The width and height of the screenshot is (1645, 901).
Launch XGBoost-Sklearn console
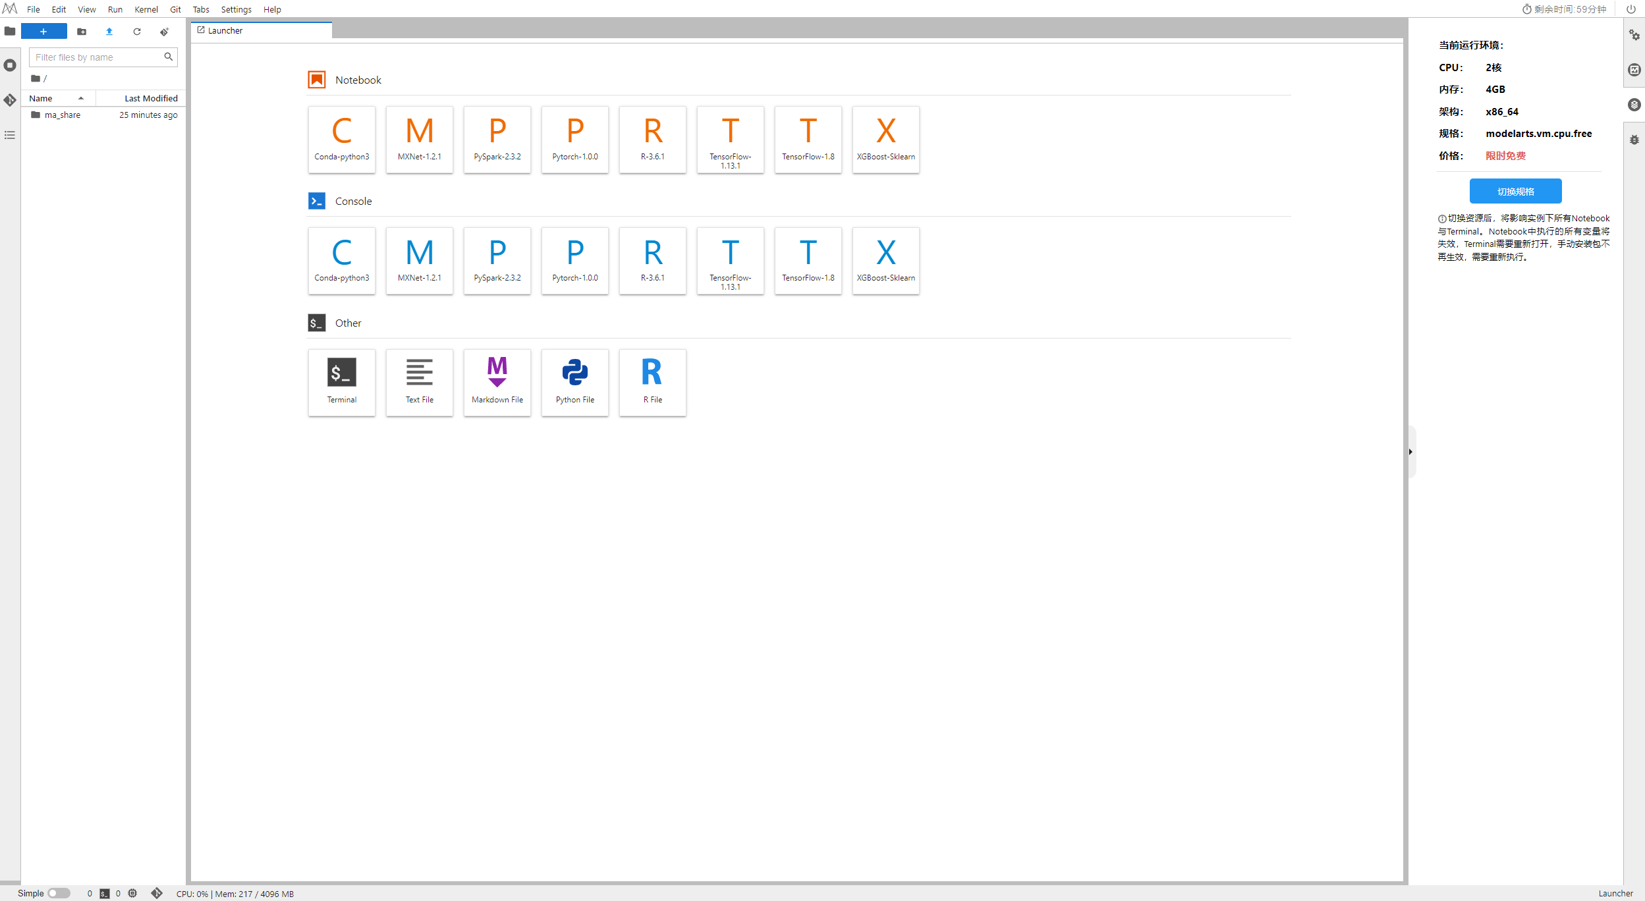pyautogui.click(x=885, y=260)
